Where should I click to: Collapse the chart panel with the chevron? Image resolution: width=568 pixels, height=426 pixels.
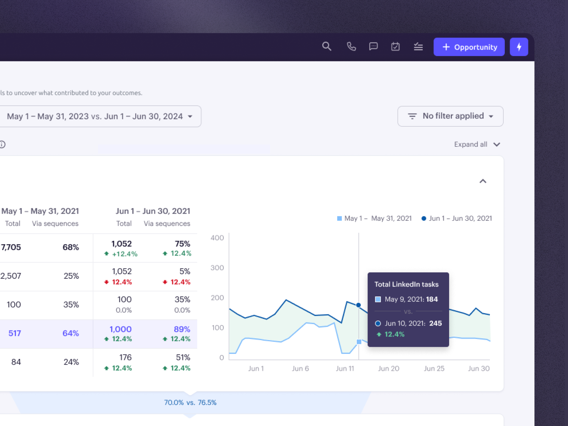coord(483,181)
